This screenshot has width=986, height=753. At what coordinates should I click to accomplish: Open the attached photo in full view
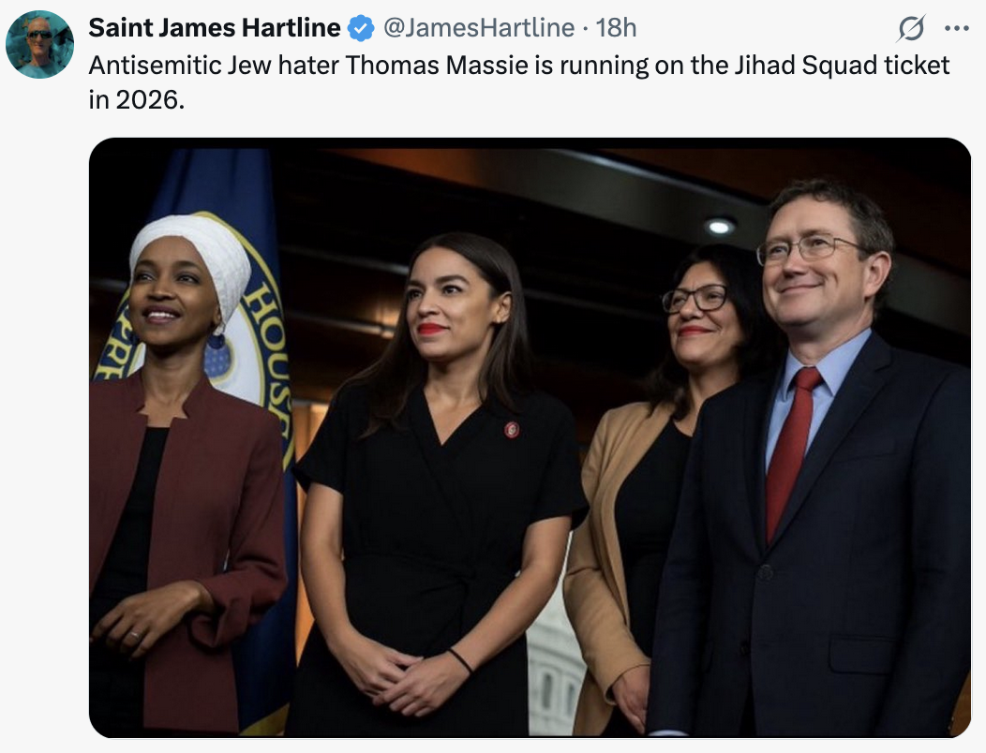530,437
